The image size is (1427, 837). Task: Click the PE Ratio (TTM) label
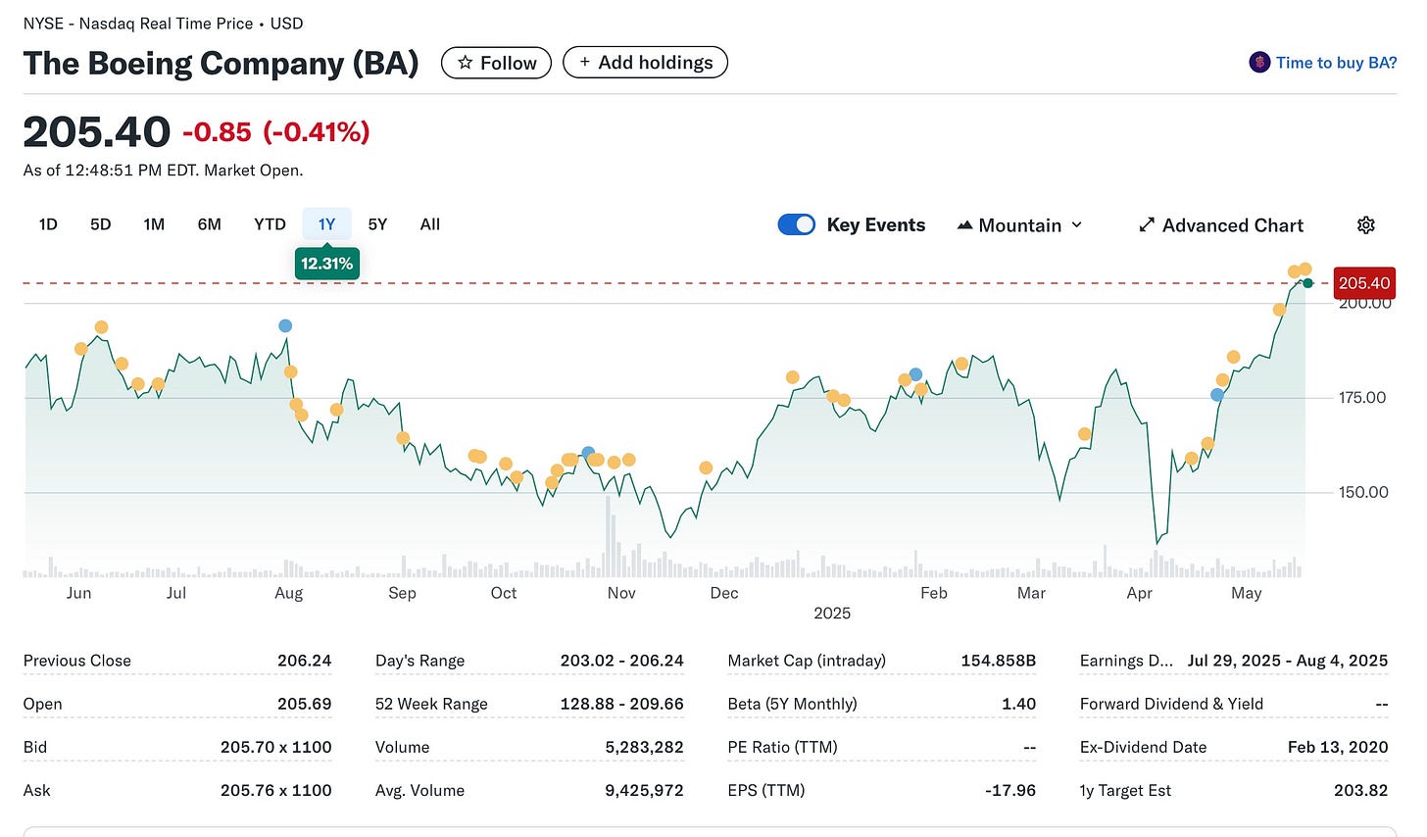pos(782,747)
